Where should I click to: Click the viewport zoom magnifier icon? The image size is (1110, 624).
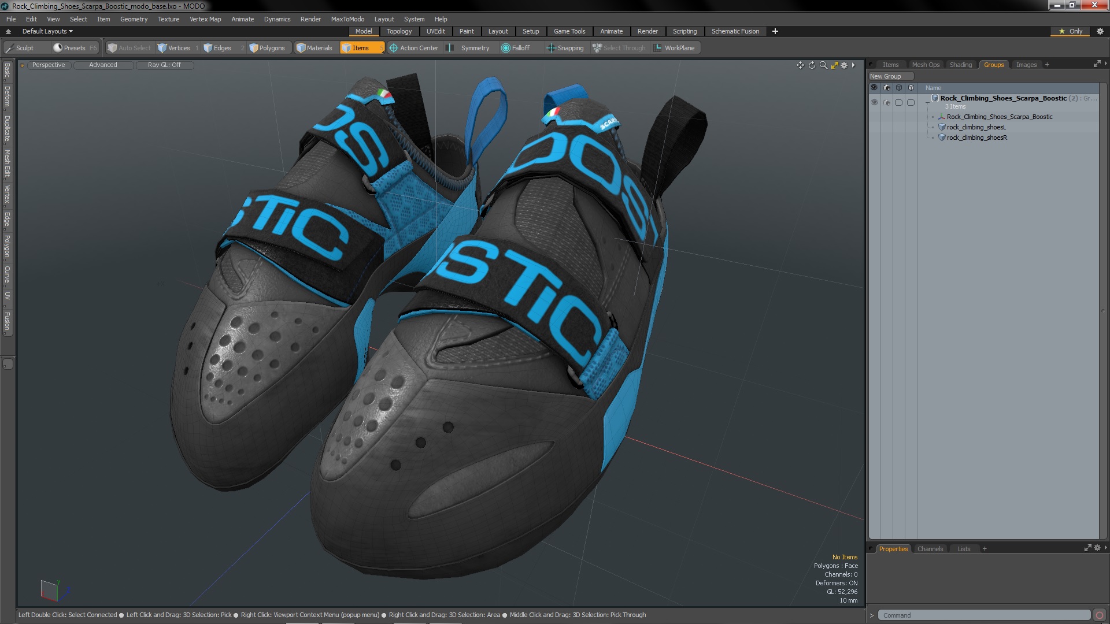pyautogui.click(x=823, y=65)
